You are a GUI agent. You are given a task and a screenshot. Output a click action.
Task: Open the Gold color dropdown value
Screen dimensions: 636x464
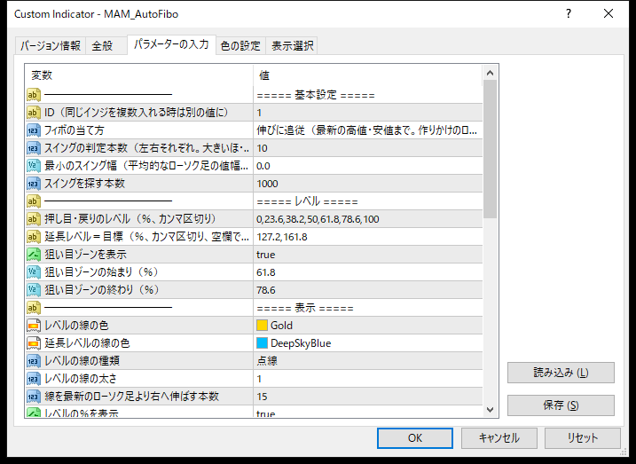368,326
